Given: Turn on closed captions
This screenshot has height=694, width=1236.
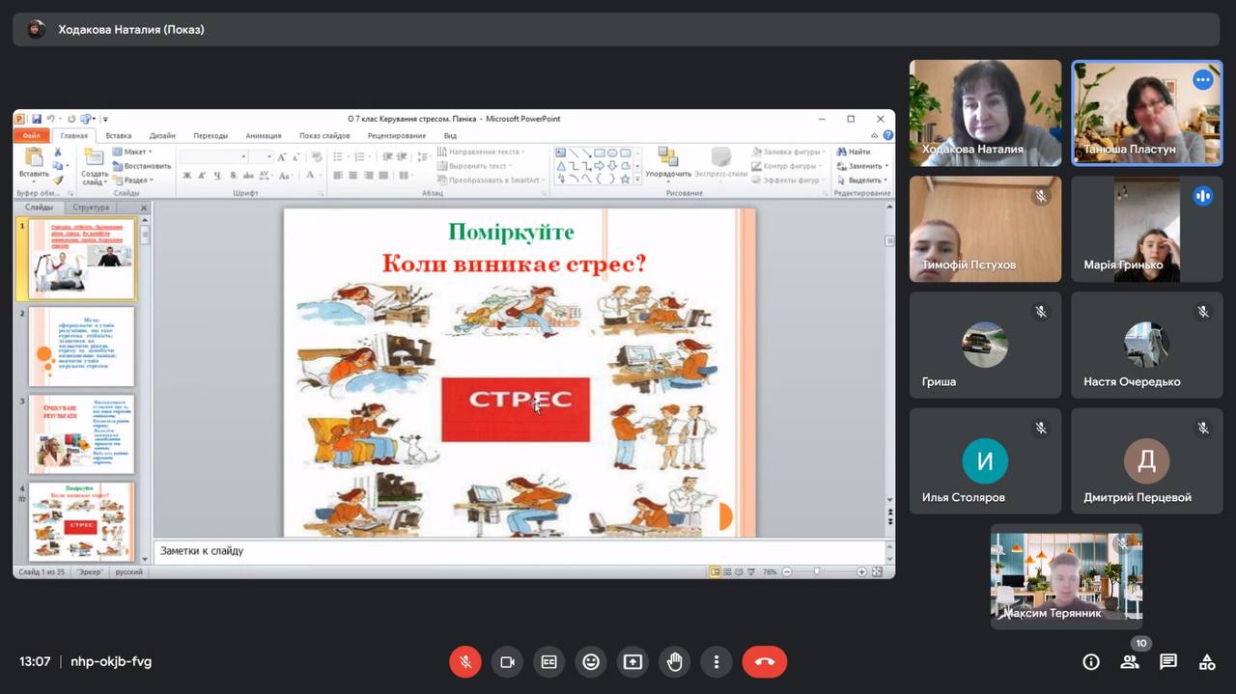Looking at the screenshot, I should click(x=548, y=662).
